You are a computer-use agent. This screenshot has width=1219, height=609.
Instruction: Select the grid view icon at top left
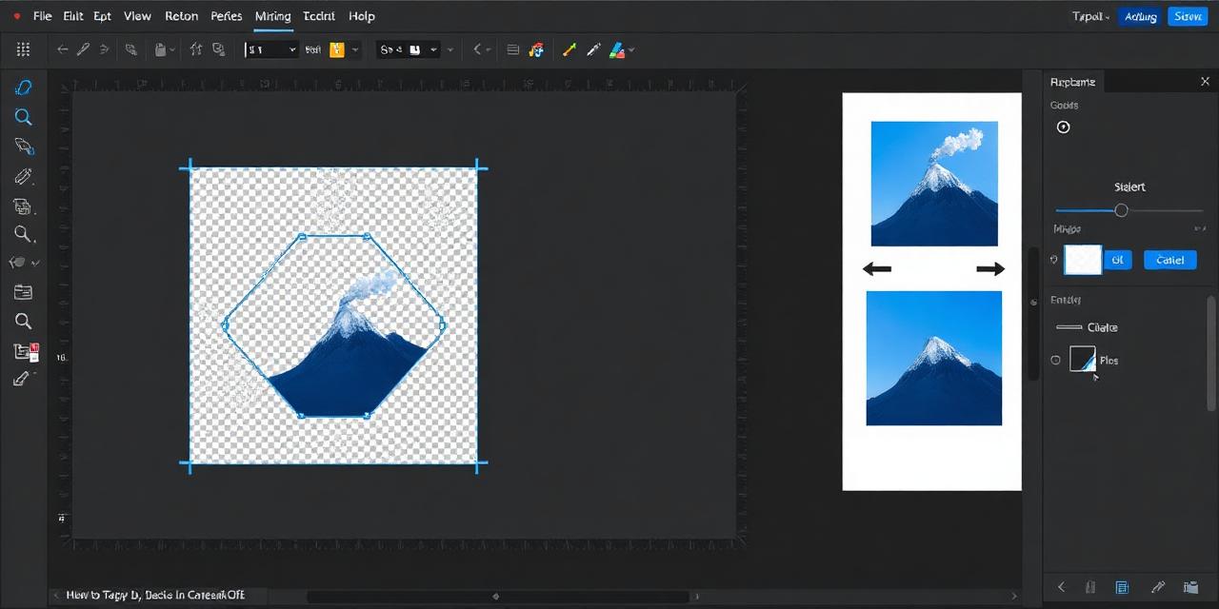click(23, 49)
